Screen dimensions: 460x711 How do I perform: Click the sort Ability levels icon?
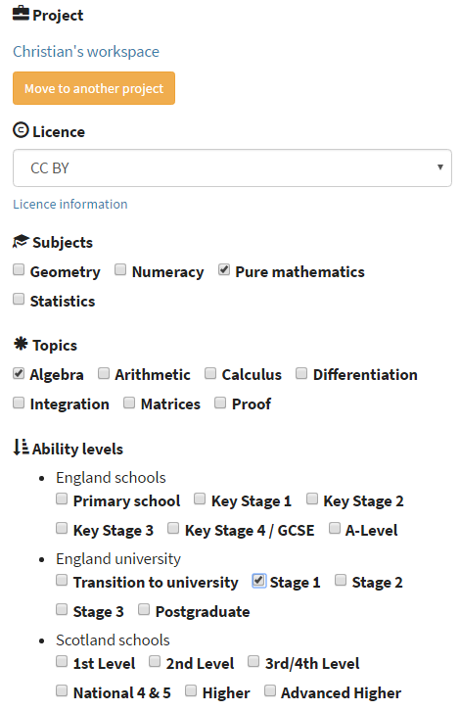(x=21, y=447)
